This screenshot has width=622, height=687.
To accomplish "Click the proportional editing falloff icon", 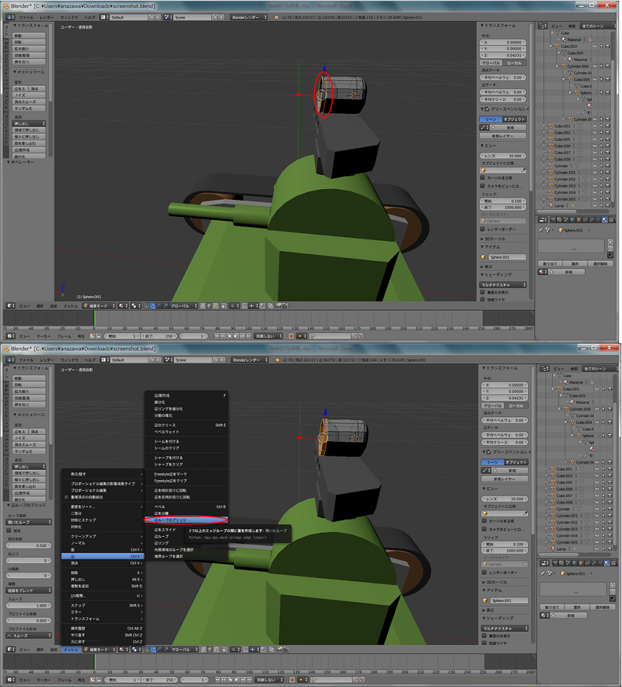I will [234, 304].
